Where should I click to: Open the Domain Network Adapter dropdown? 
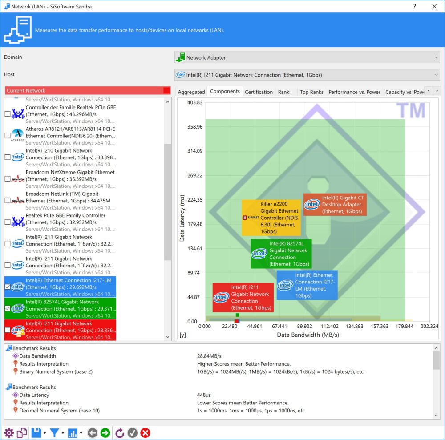307,57
